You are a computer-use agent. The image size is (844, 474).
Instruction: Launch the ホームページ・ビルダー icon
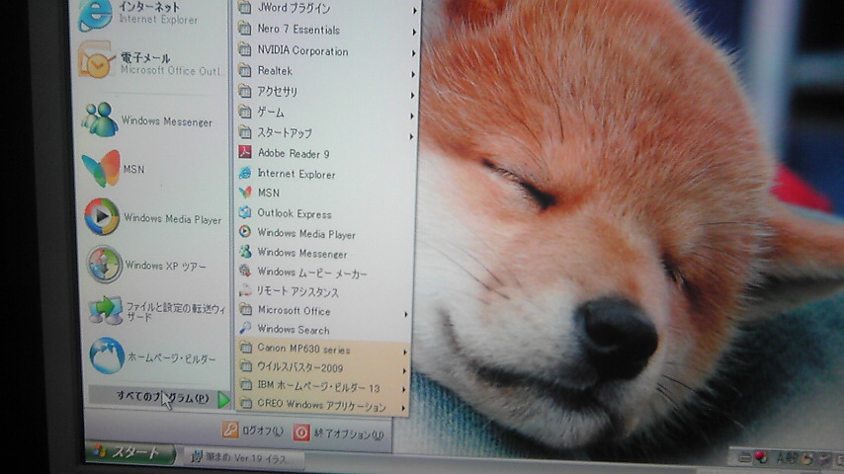(x=107, y=355)
